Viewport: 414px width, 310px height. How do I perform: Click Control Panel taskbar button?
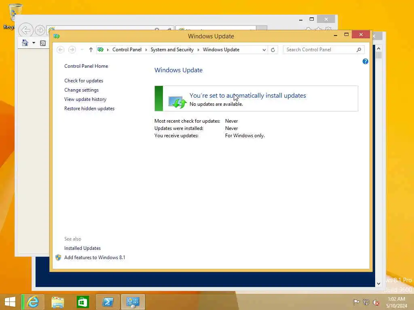point(133,302)
